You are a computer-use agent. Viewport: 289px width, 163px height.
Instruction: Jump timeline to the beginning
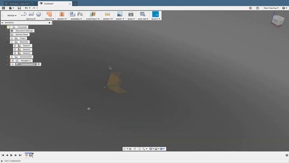coord(3,155)
